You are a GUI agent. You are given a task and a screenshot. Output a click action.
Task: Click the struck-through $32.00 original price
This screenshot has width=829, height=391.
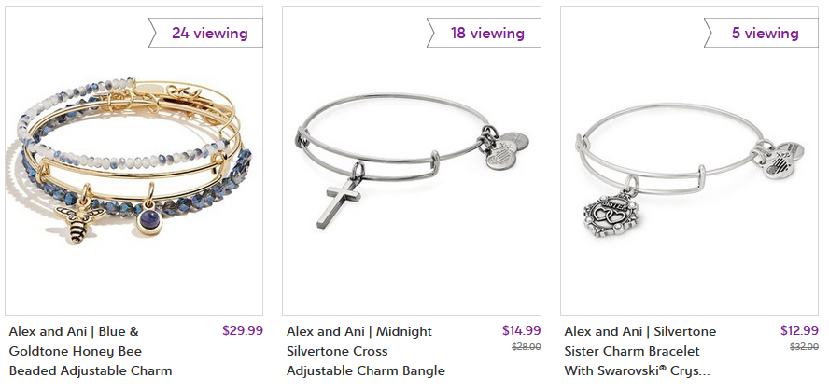pos(804,347)
